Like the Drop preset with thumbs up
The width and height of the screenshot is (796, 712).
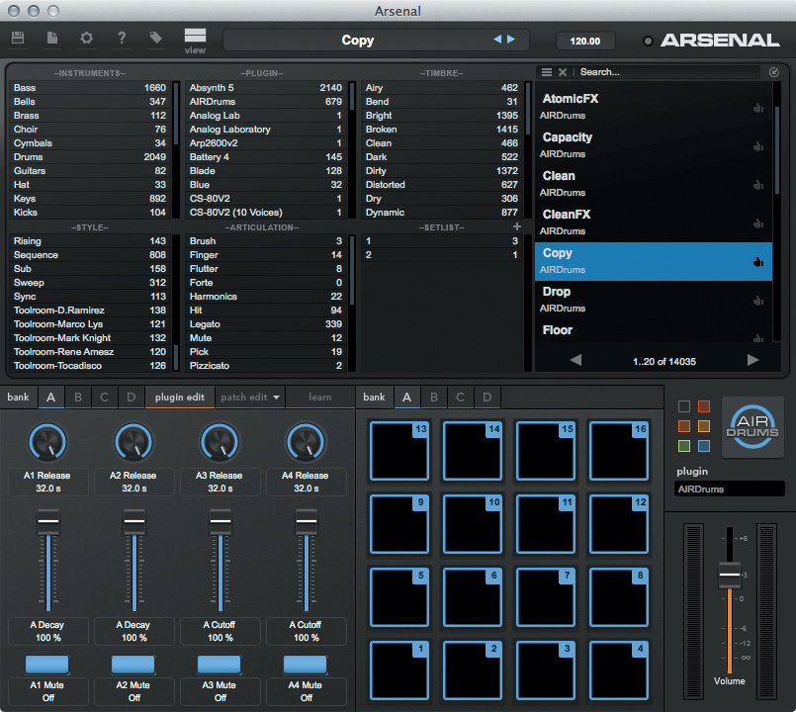click(758, 301)
